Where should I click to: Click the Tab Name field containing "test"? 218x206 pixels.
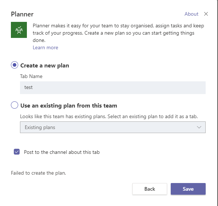113,88
